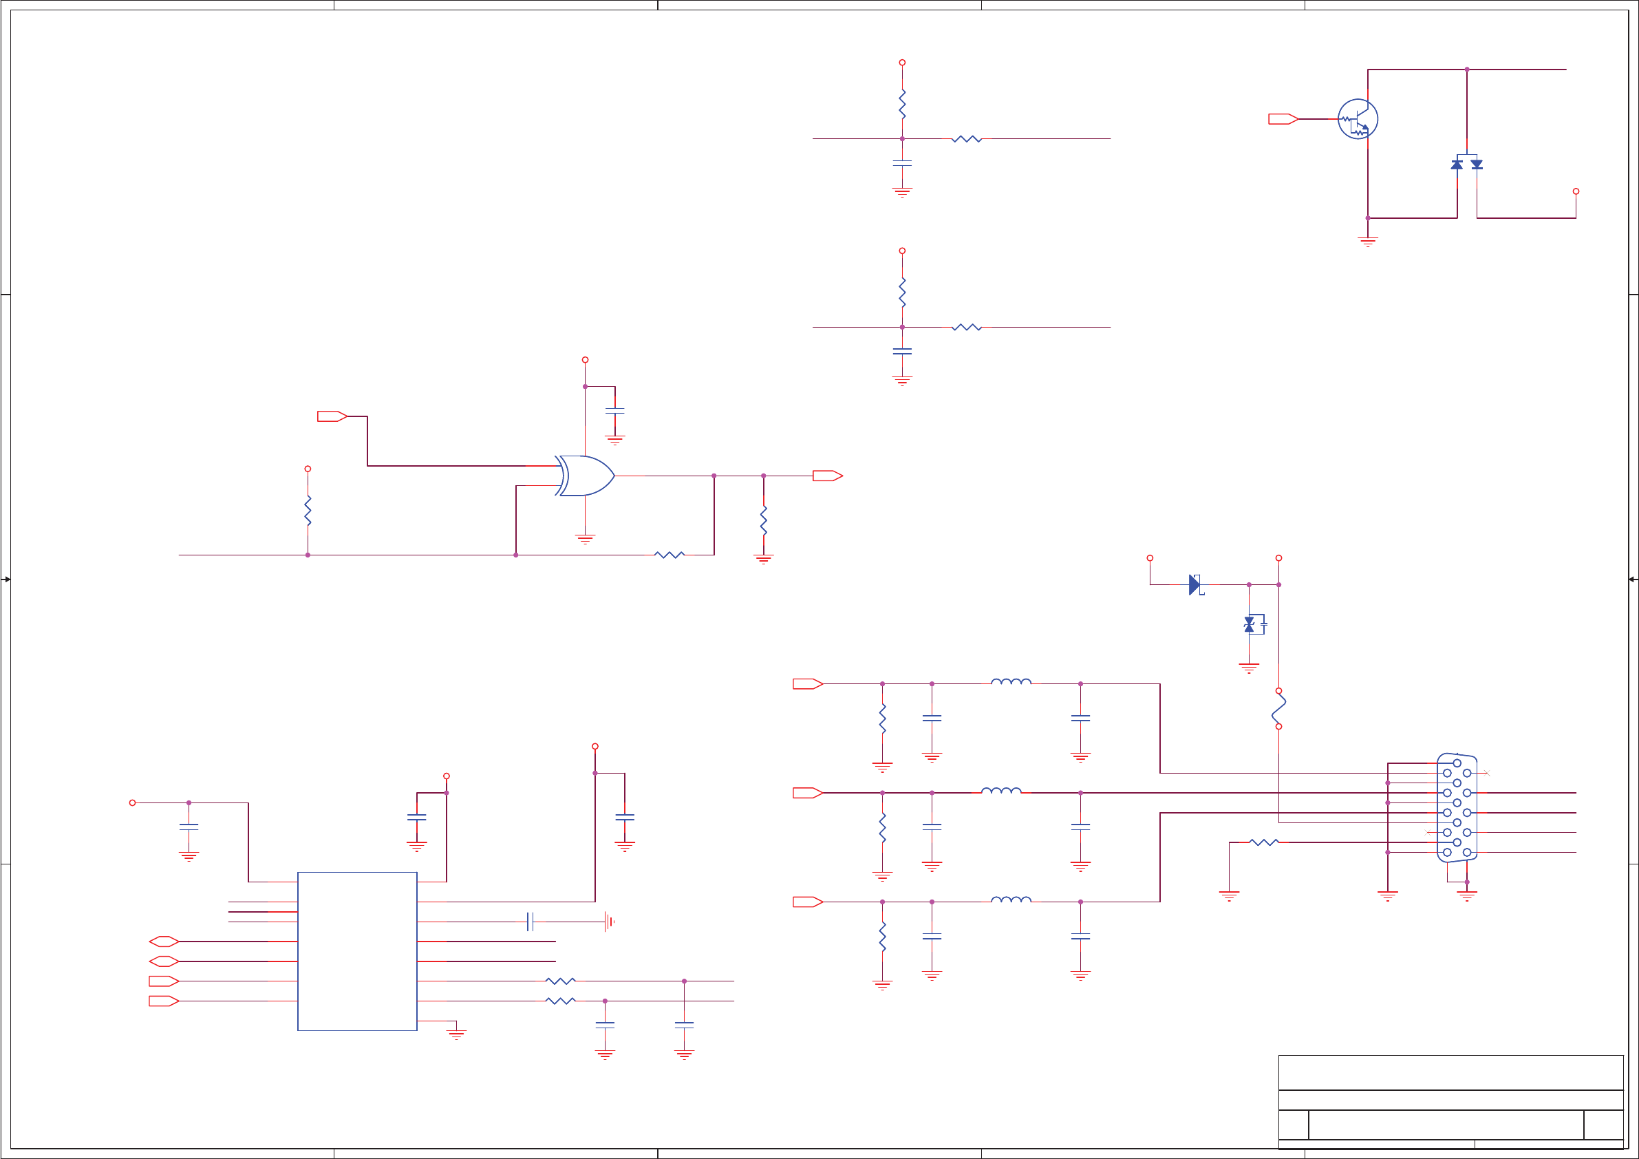Select the ground symbol under XOR gate
Viewport: 1639px width, 1159px height.
[585, 539]
